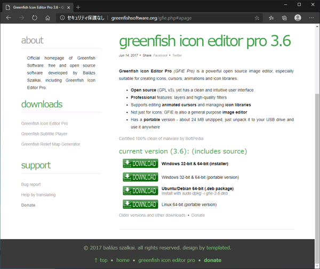This screenshot has width=320, height=269.
Task: Open Greenfish Subtitle Player link
Action: tap(44, 134)
